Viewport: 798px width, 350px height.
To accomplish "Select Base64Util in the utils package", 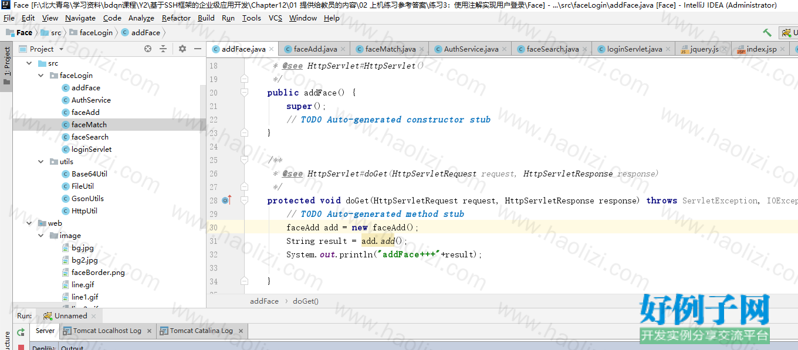I will pos(89,174).
